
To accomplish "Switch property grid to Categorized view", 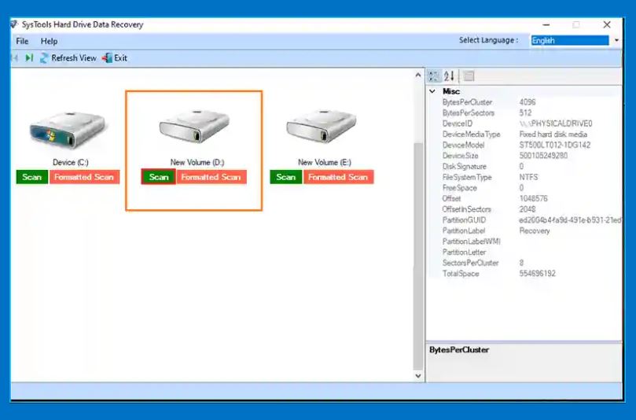I will coord(434,76).
